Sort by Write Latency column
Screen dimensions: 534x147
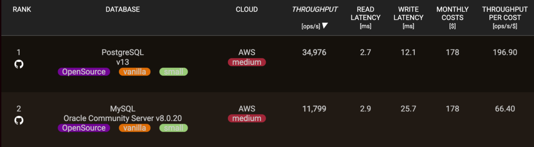[408, 13]
